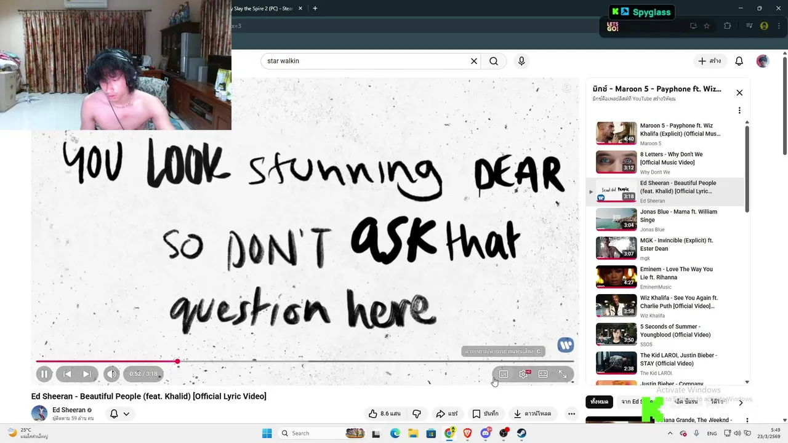Open YouTube notifications bell

point(739,61)
